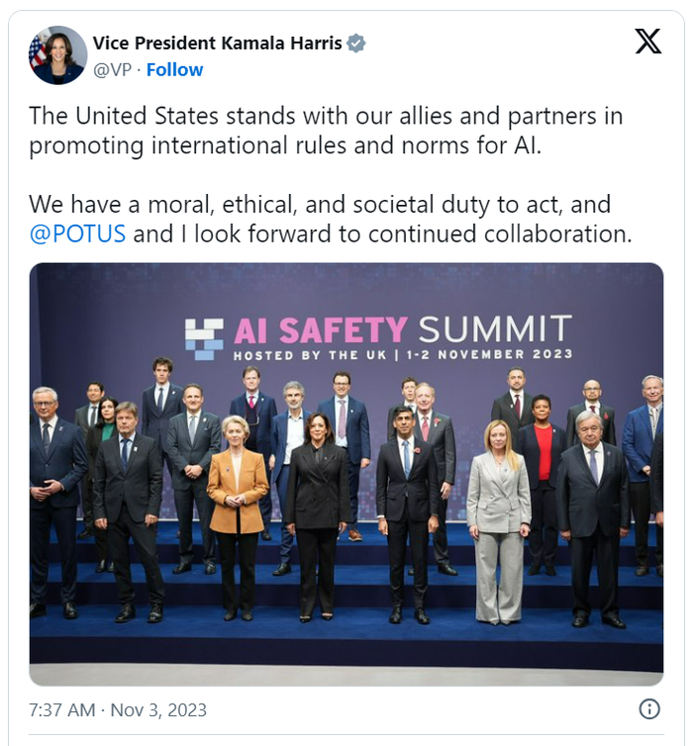Follow the @VP account

coord(174,69)
